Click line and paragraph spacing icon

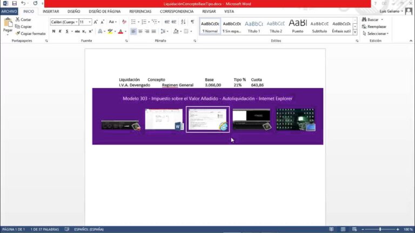[163, 31]
